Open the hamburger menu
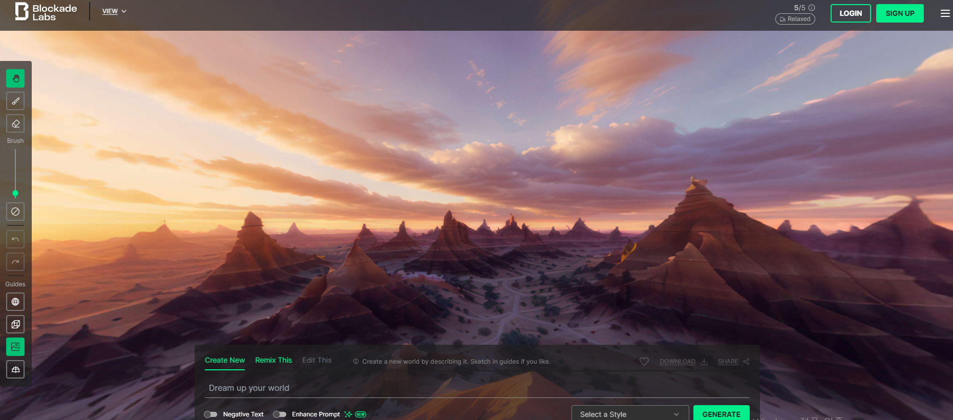This screenshot has width=953, height=420. click(945, 13)
